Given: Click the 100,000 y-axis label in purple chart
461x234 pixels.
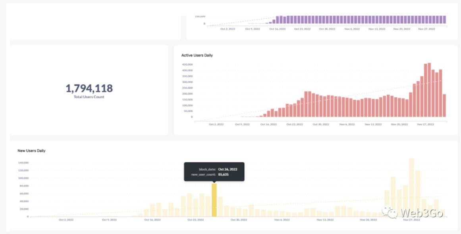Looking at the screenshot, I should (200, 17).
